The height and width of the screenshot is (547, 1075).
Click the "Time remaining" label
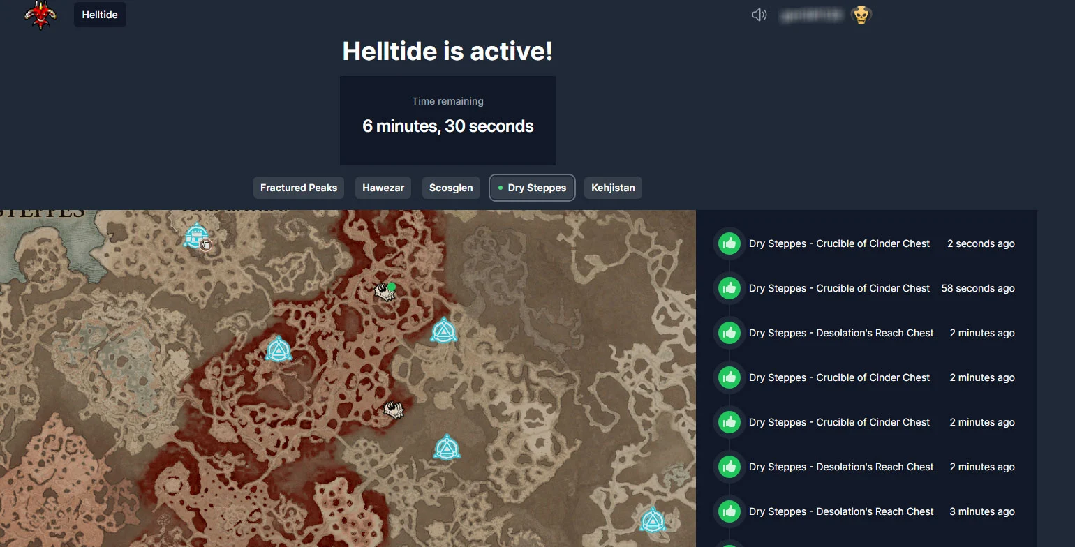coord(447,101)
